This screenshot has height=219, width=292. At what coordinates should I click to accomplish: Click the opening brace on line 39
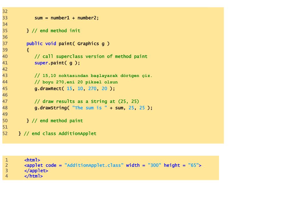[x=28, y=50]
